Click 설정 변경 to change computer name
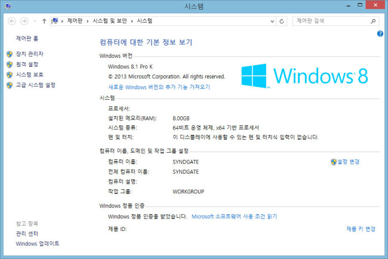The height and width of the screenshot is (259, 388). [x=349, y=162]
